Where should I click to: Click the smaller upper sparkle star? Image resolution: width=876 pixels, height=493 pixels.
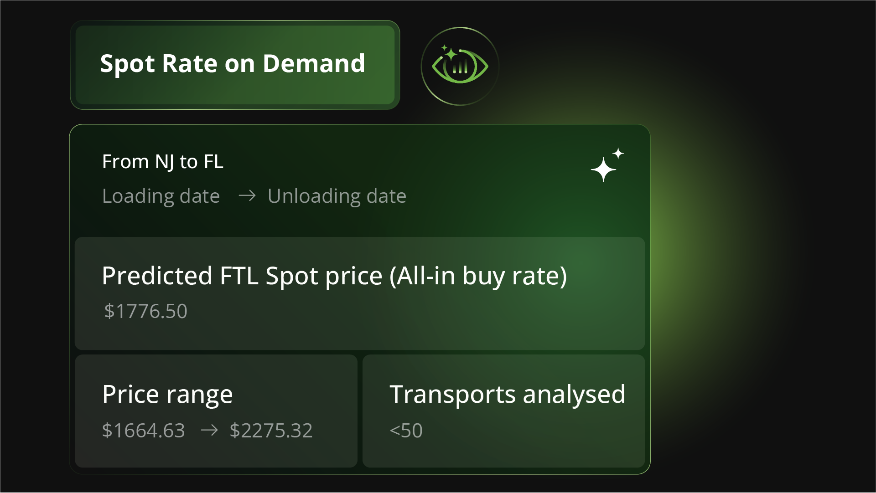[x=618, y=154]
